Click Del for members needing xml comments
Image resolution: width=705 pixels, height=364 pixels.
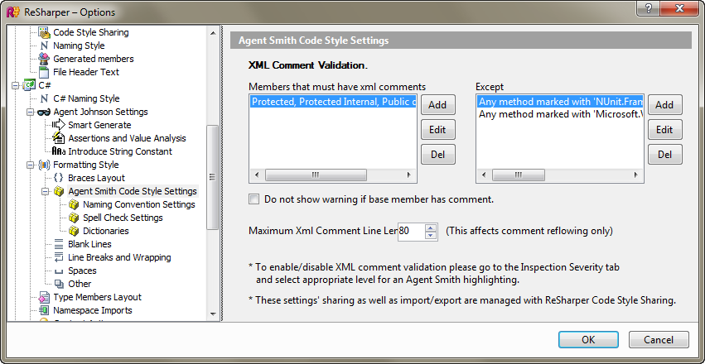tap(438, 155)
